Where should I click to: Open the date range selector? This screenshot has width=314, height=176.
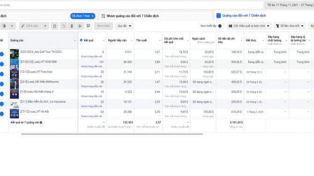[289, 5]
